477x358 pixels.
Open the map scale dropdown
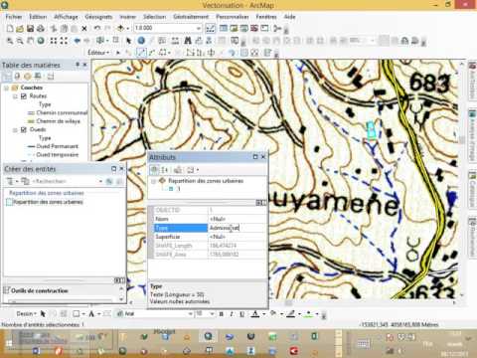[199, 29]
